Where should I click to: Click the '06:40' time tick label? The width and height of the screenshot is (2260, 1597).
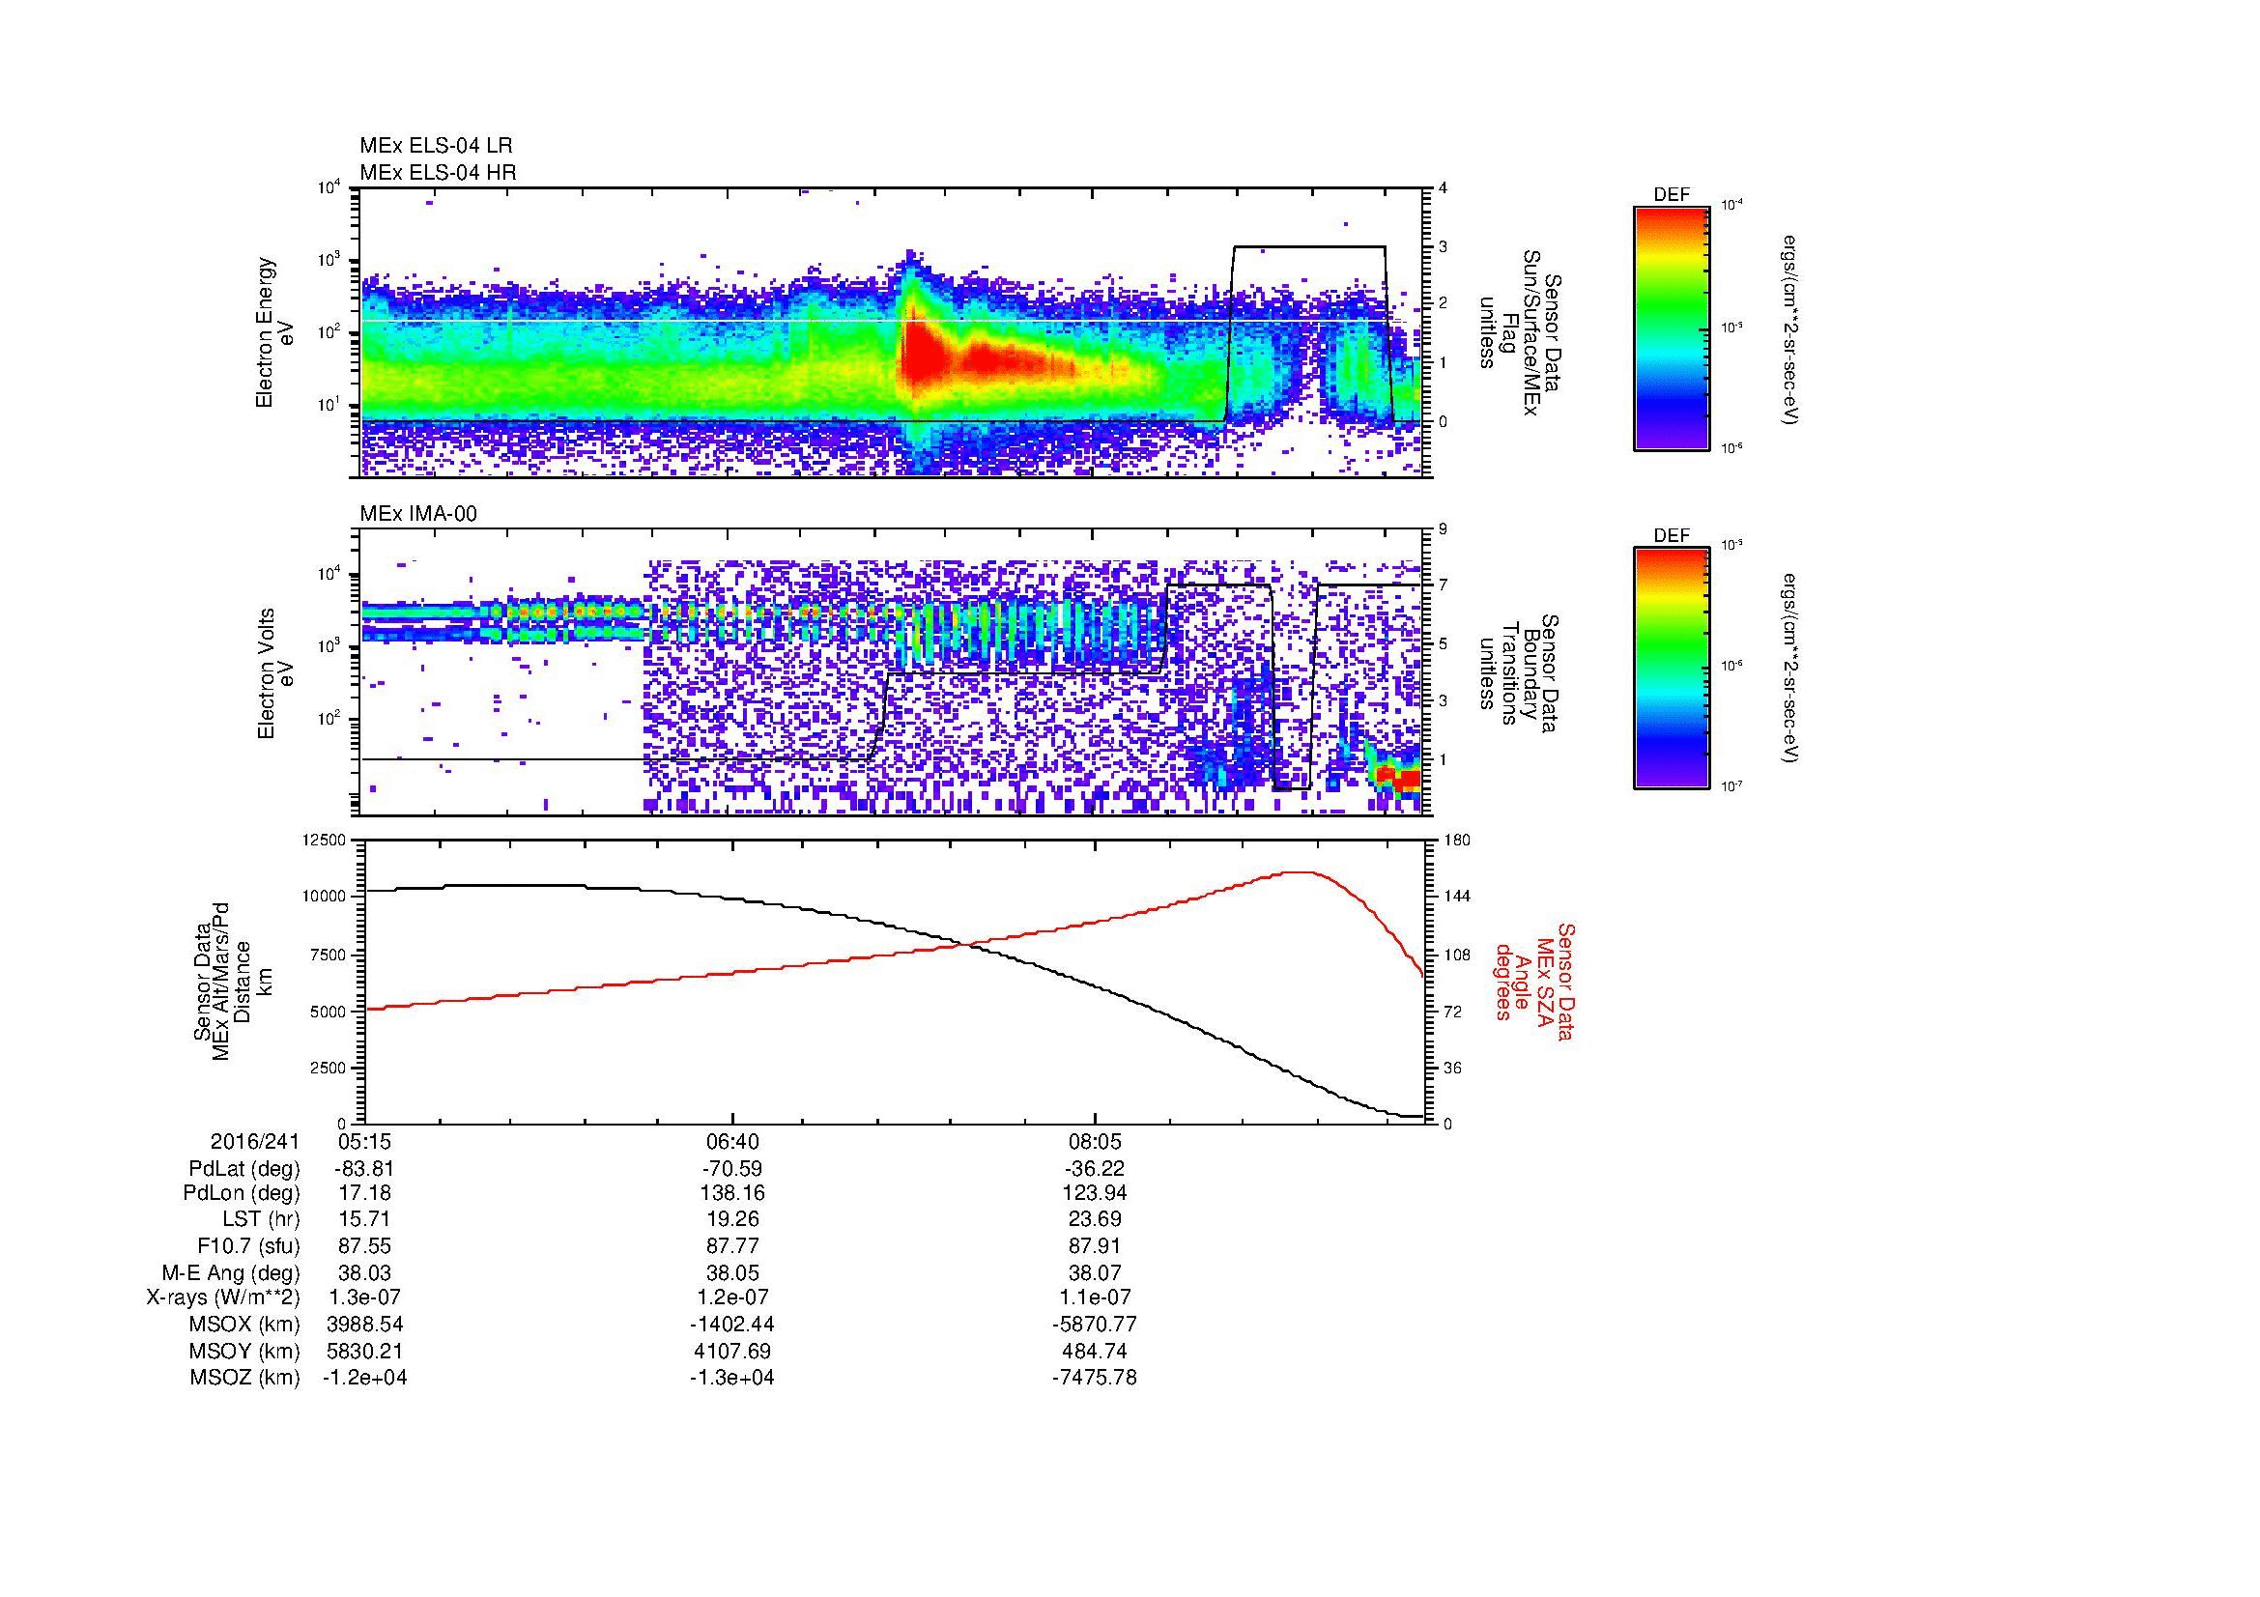[x=732, y=1141]
